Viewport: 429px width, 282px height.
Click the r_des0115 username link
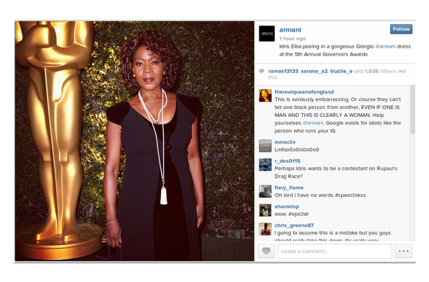pyautogui.click(x=288, y=161)
